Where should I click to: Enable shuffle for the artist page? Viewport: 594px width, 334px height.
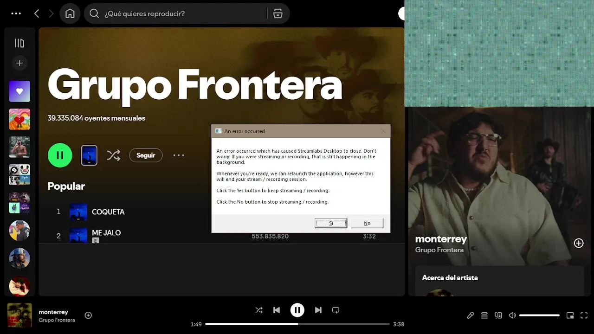pos(113,155)
